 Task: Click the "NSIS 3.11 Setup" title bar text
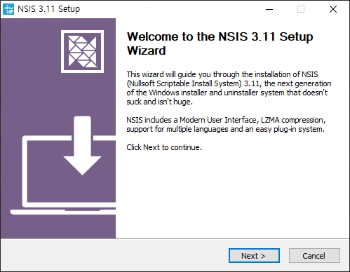point(48,9)
